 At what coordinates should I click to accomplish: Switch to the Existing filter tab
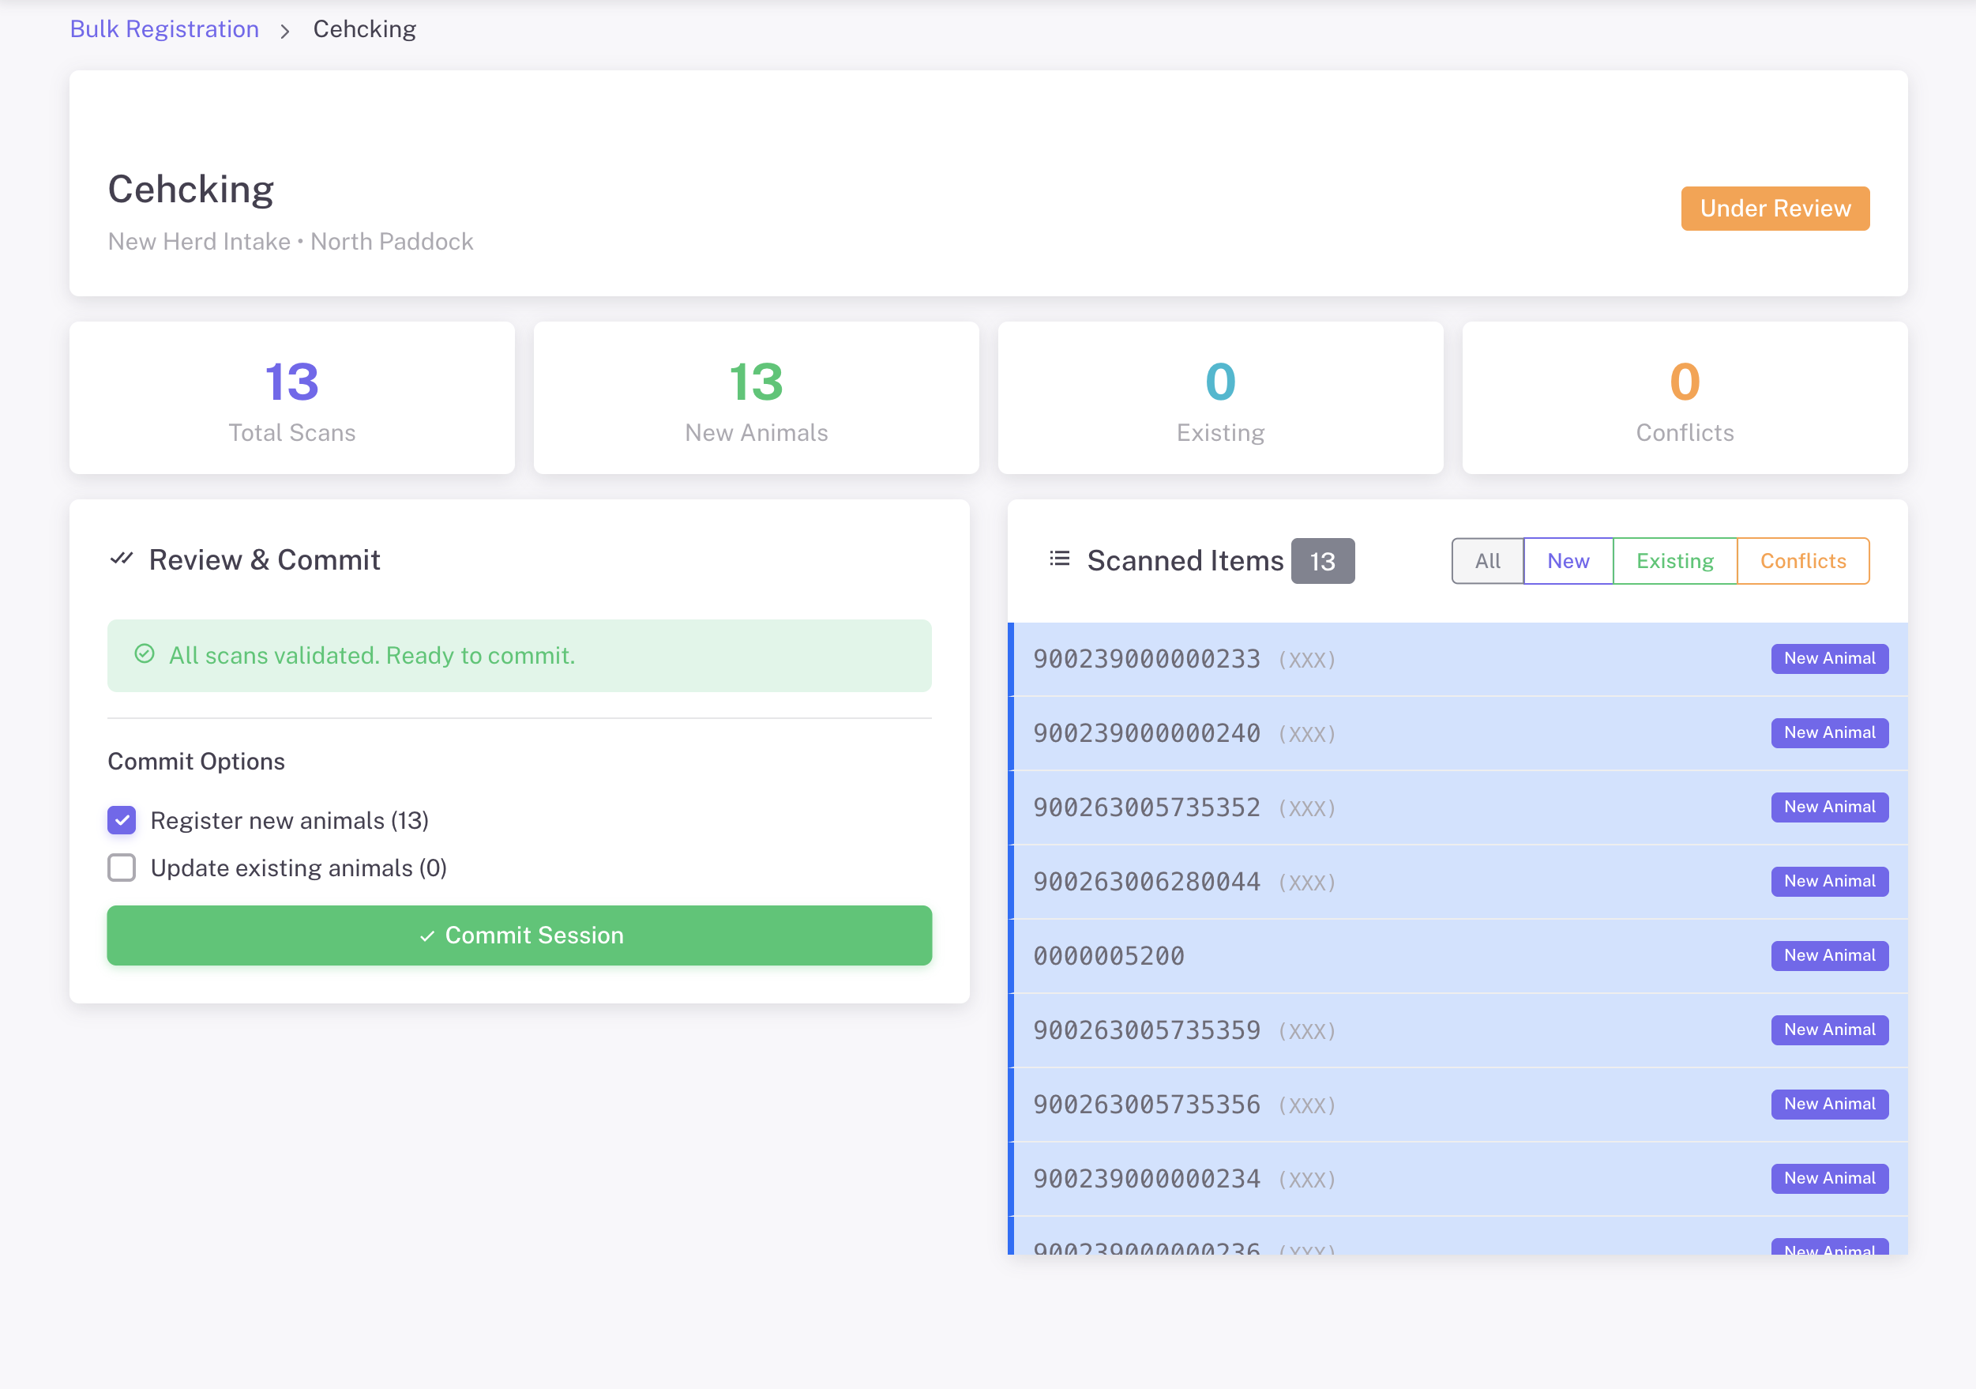coord(1674,561)
